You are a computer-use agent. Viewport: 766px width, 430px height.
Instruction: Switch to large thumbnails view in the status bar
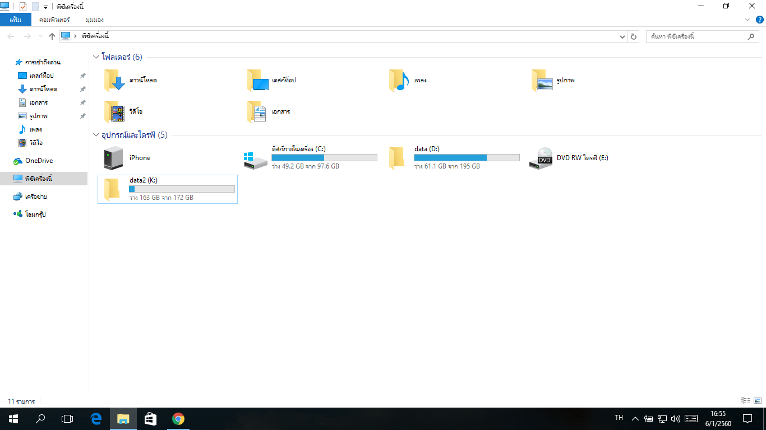[x=758, y=401]
